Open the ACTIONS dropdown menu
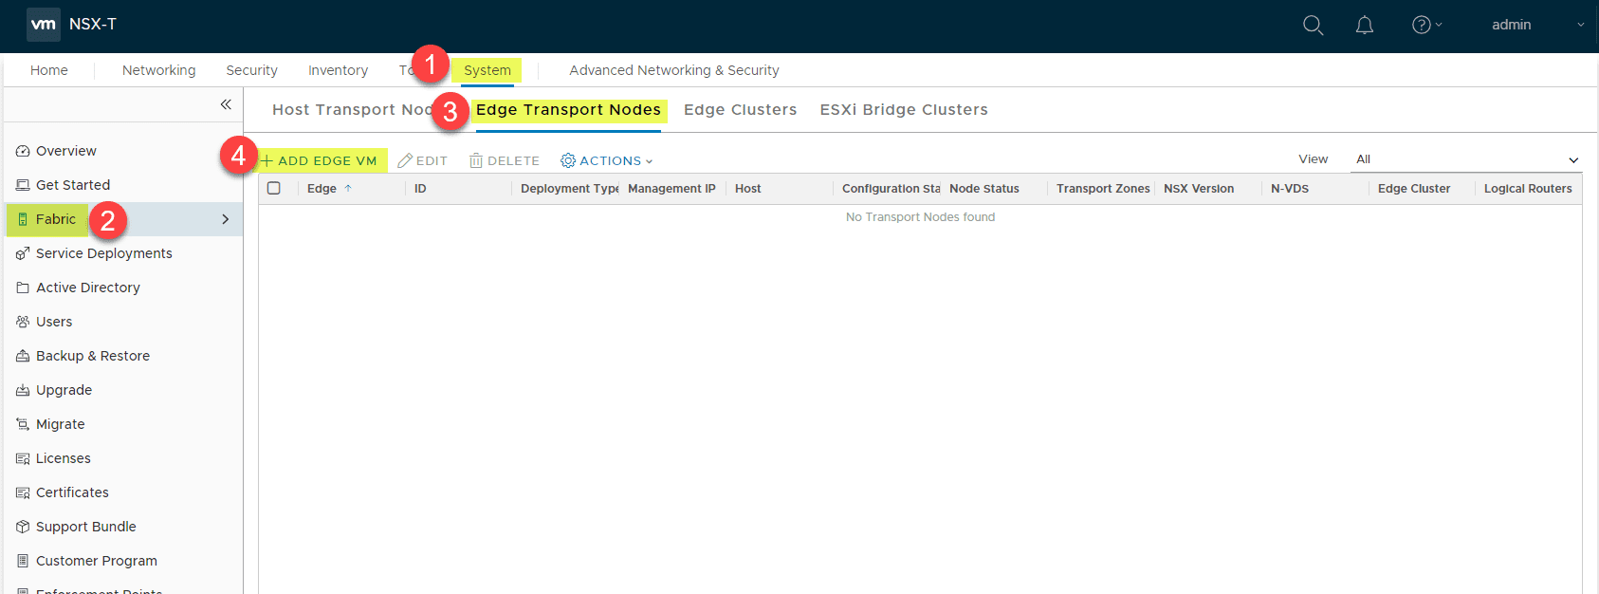 coord(607,160)
